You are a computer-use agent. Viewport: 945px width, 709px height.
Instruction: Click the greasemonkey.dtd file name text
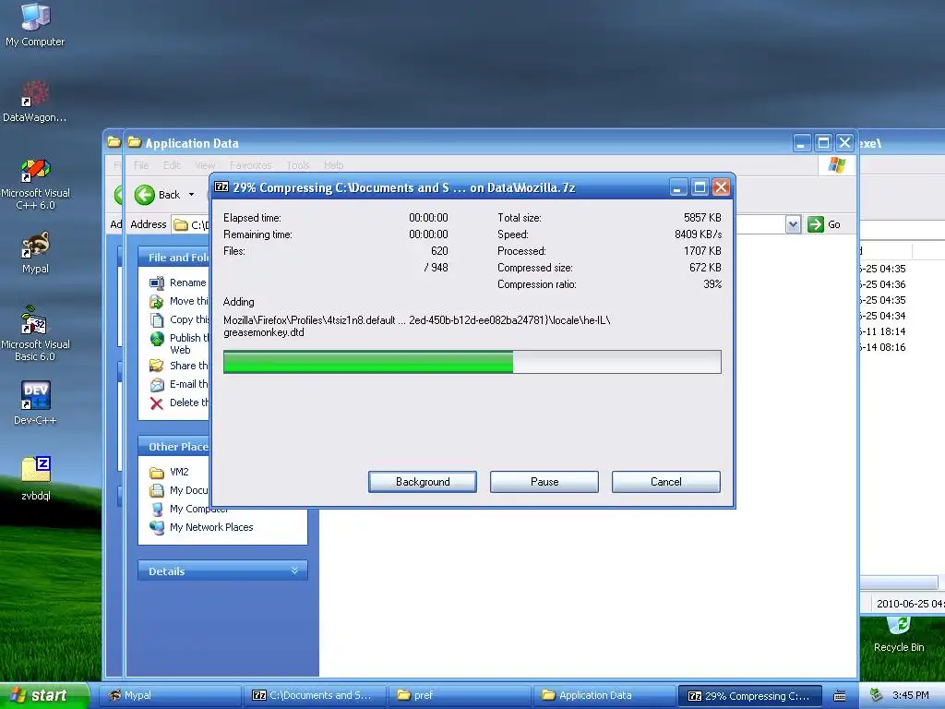click(x=263, y=332)
